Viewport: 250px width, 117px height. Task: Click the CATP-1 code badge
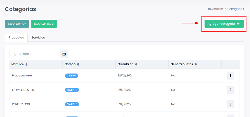coord(71,76)
